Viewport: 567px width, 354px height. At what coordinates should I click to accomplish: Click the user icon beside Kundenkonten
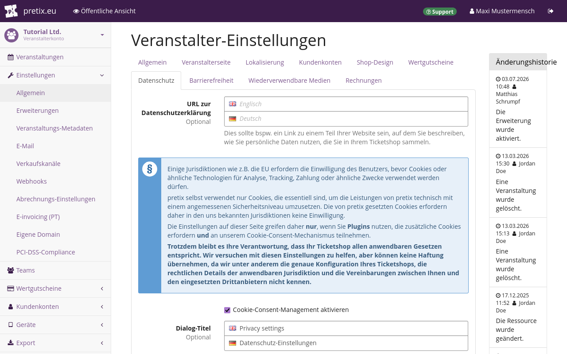[11, 307]
